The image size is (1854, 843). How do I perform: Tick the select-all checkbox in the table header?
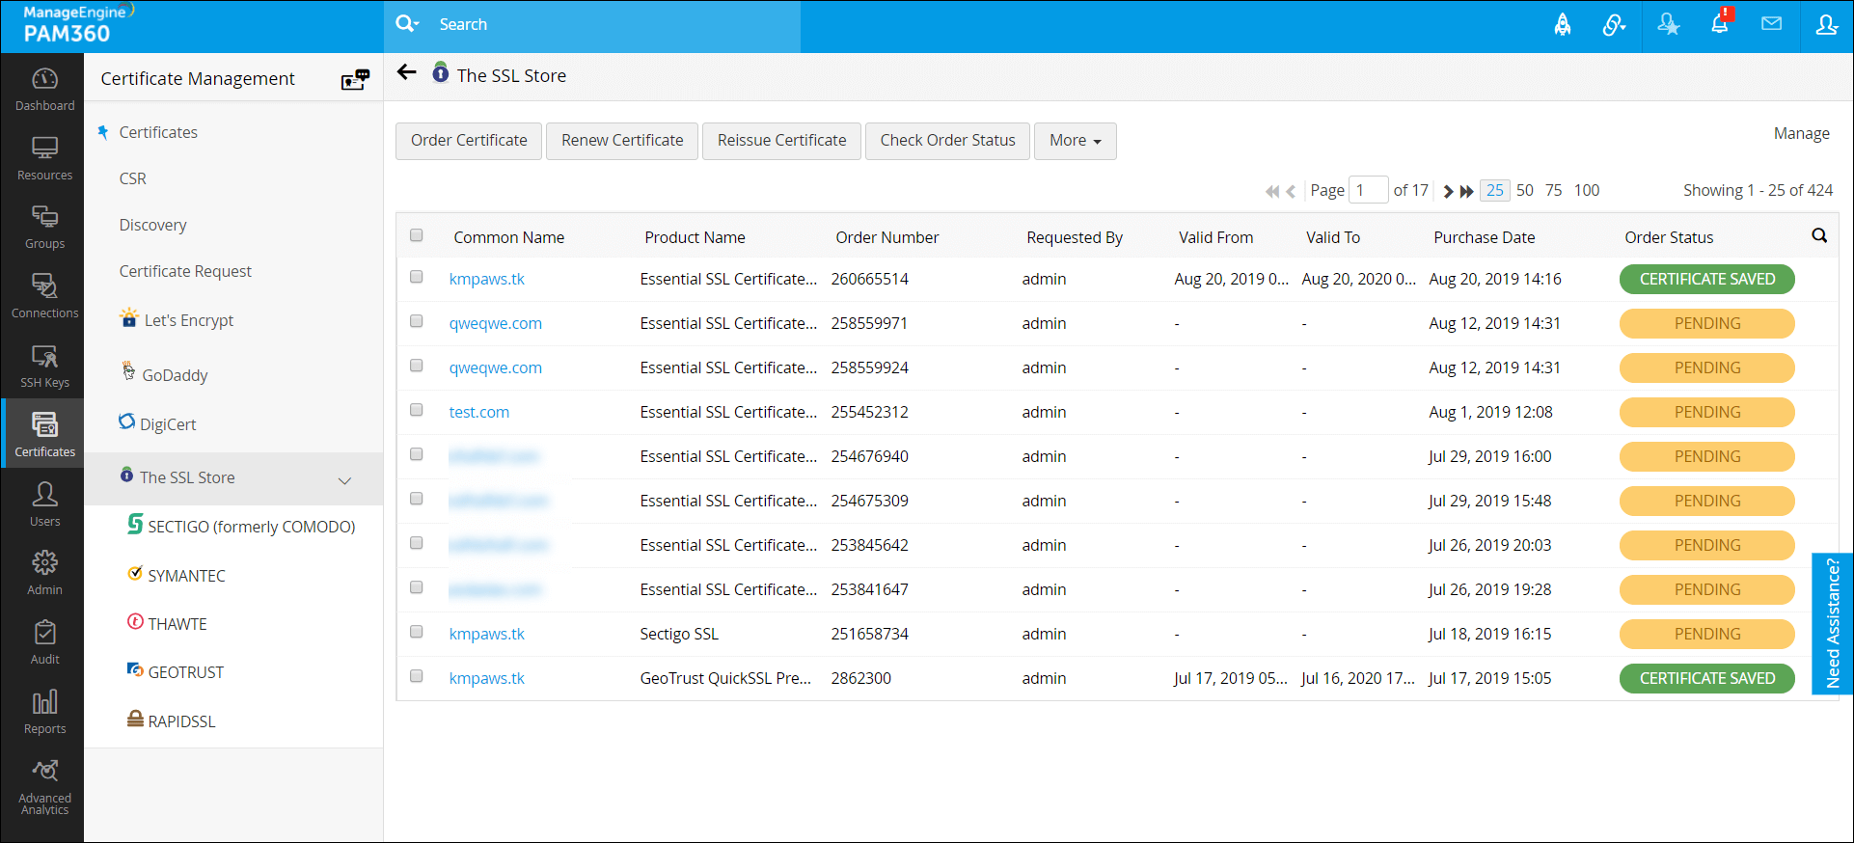[417, 235]
